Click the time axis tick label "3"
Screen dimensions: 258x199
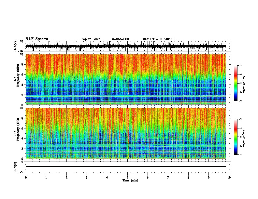point(87,178)
